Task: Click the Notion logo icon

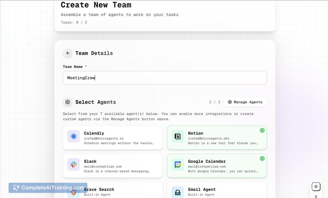Action: [x=178, y=137]
